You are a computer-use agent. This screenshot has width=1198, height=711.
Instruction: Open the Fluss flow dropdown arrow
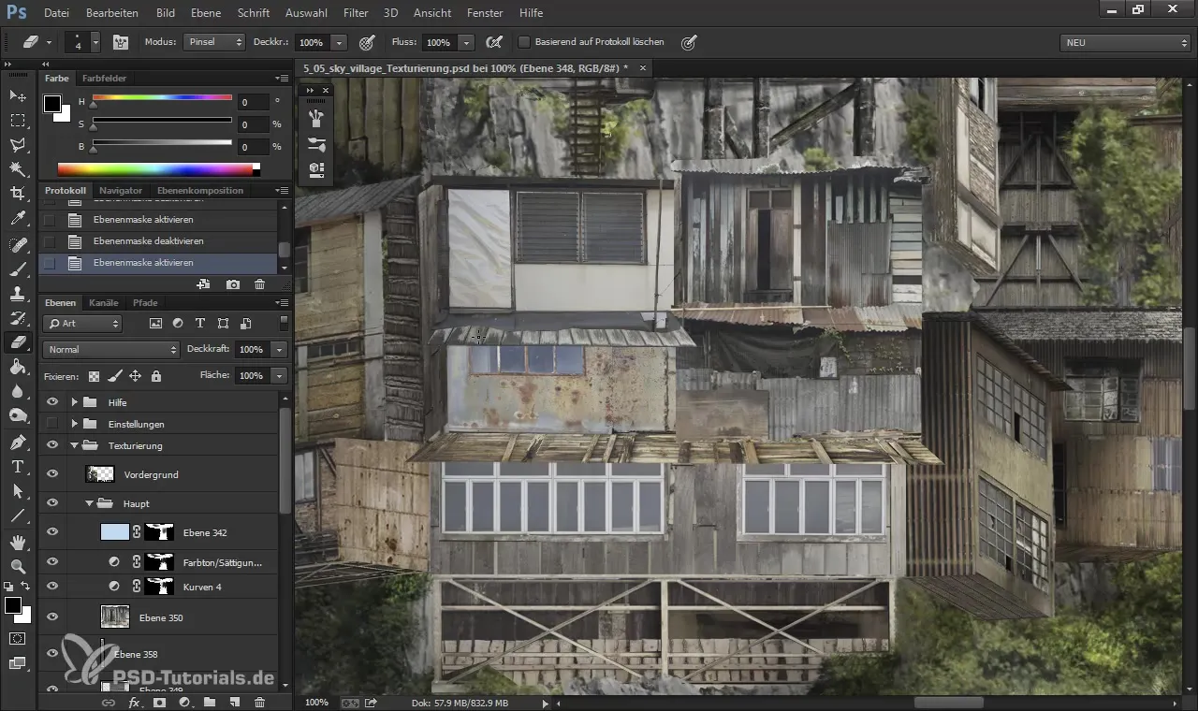click(466, 42)
